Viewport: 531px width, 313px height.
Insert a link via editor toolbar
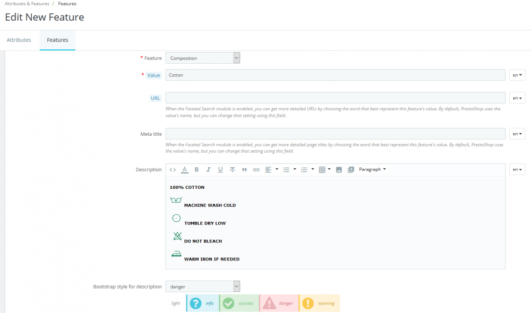pyautogui.click(x=256, y=170)
